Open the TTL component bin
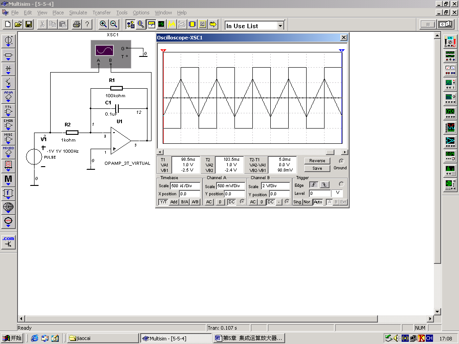Viewport: 459px width, 344px height. (x=8, y=111)
